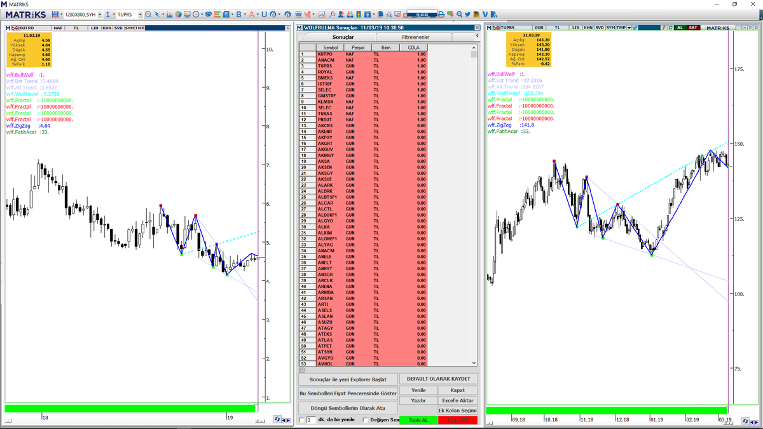
Task: Select the KUTPO row in results
Action: coord(363,54)
